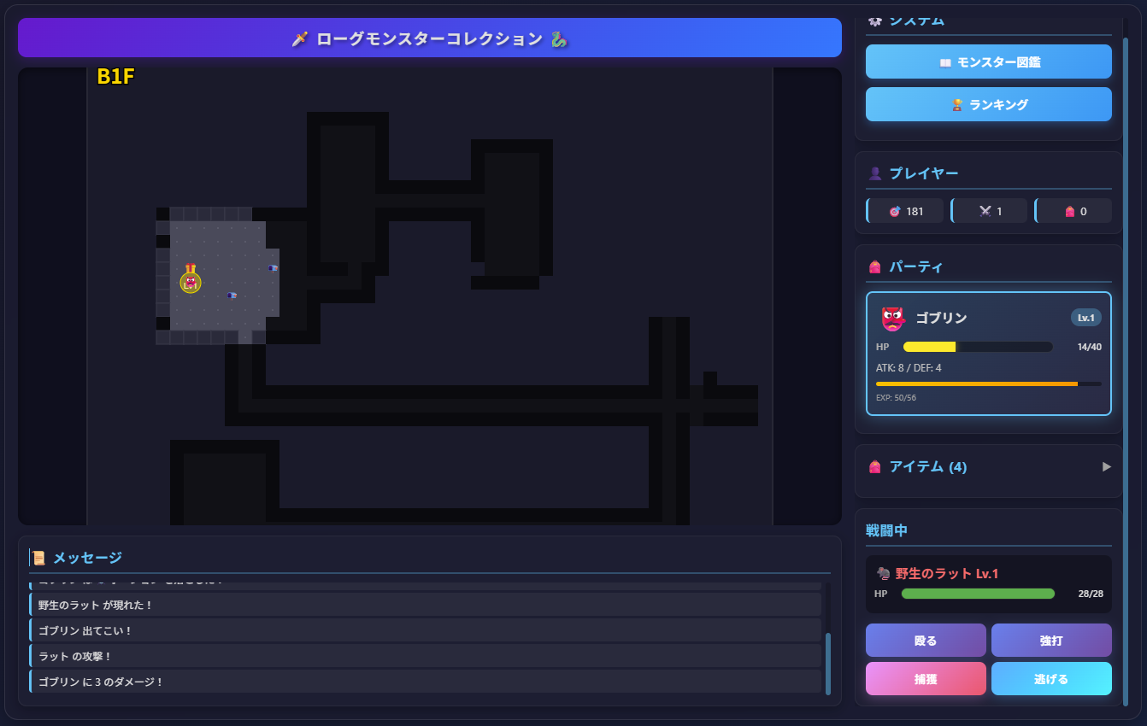This screenshot has height=726, width=1147.
Task: Click the backpack icon next to パーティ
Action: tap(874, 267)
